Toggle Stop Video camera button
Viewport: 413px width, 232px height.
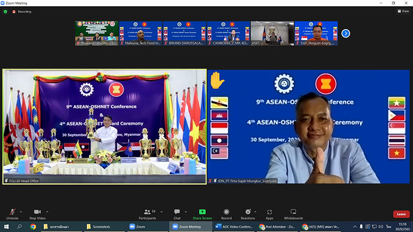click(37, 213)
